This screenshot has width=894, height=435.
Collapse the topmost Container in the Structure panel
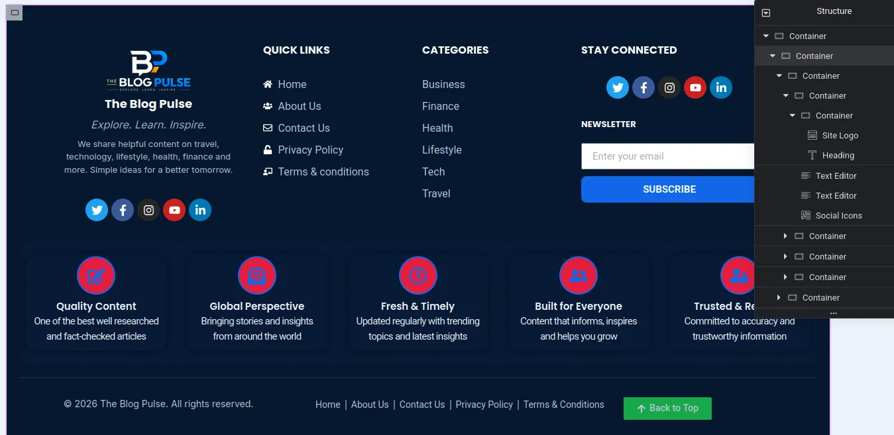[x=766, y=36]
